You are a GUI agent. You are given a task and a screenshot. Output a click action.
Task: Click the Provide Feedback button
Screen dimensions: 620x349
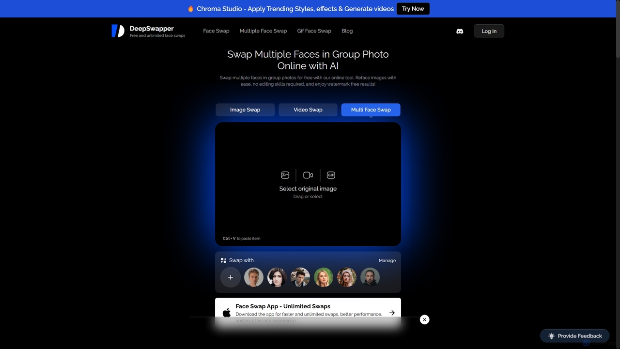[x=575, y=336]
